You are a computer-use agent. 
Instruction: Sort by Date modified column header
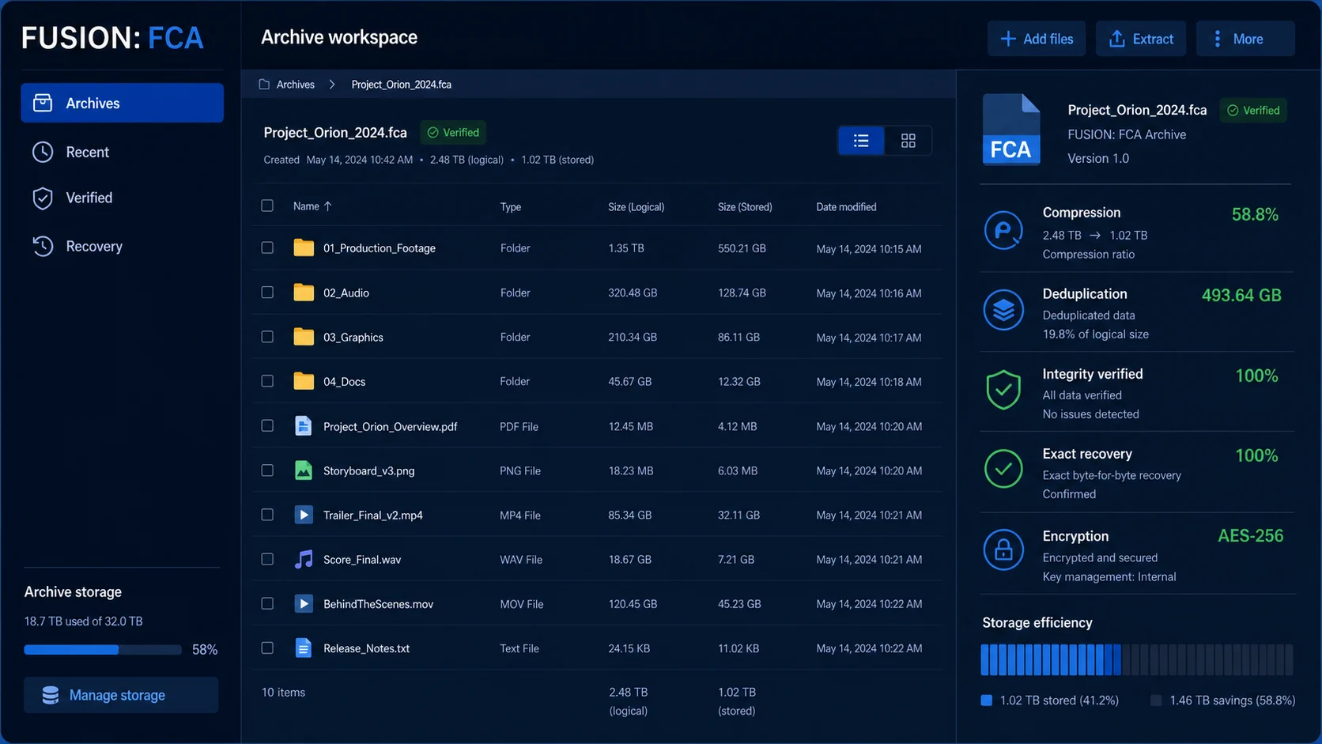(846, 206)
